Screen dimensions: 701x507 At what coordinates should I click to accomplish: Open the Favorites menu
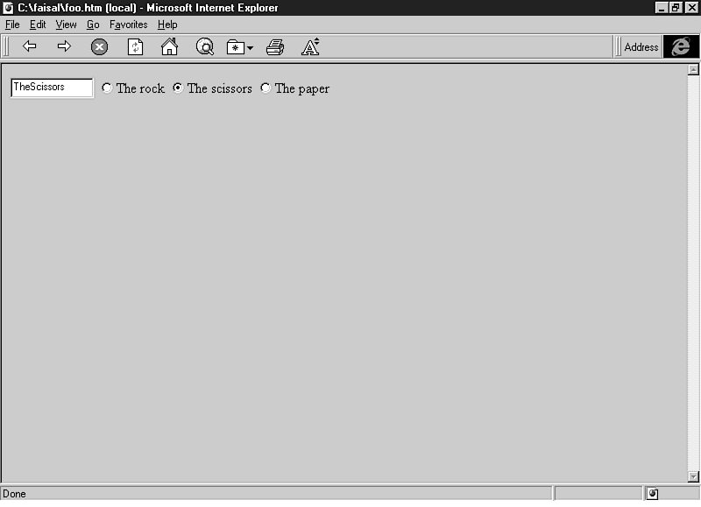point(129,25)
